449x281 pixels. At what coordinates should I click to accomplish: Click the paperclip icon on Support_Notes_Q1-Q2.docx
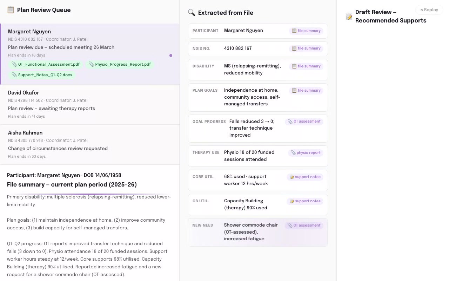pos(14,75)
